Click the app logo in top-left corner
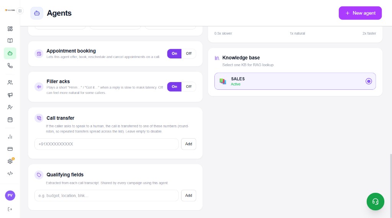This screenshot has height=218, width=392. [x=10, y=10]
